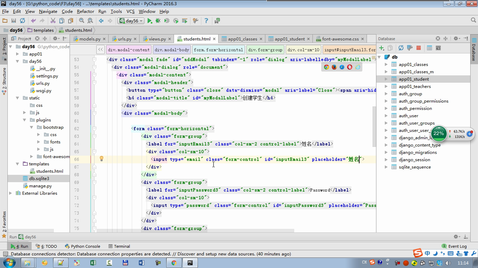This screenshot has width=478, height=268.
Task: Toggle the Structure tool window on left edge
Action: [x=4, y=80]
